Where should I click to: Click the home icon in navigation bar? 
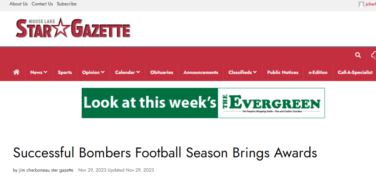pyautogui.click(x=16, y=72)
